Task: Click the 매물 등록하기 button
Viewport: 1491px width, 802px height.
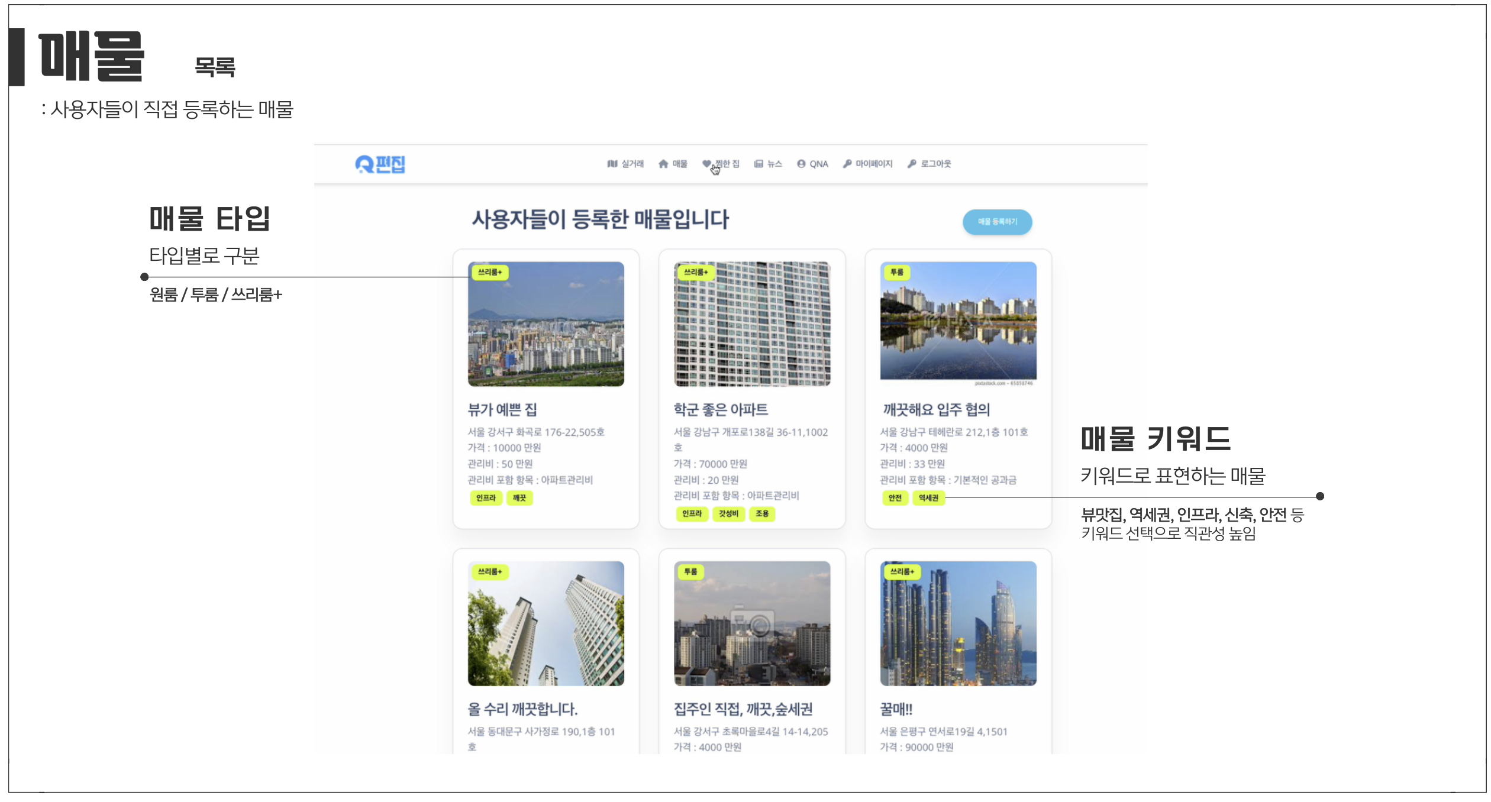Action: pos(998,222)
